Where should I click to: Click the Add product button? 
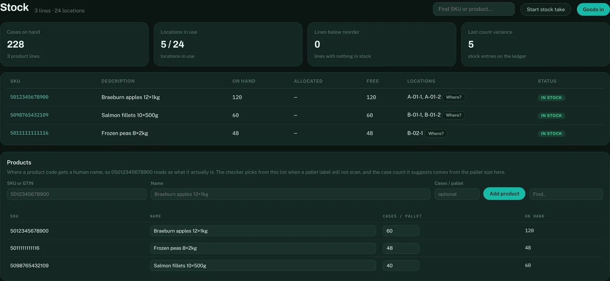click(x=504, y=194)
